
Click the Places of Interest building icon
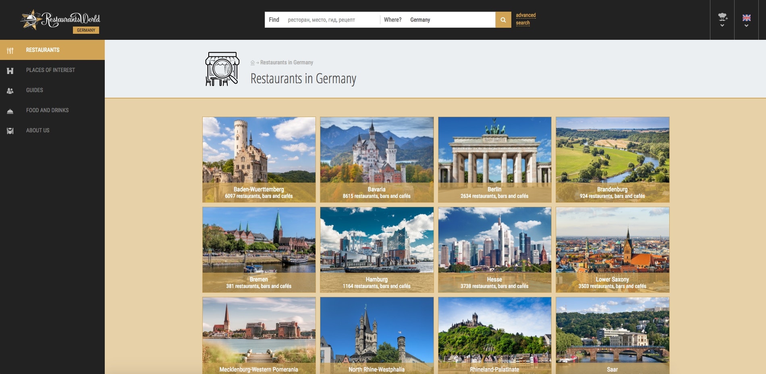pyautogui.click(x=10, y=70)
